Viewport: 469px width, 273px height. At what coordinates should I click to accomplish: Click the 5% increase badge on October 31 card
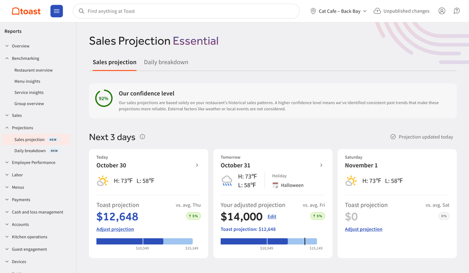tap(318, 216)
